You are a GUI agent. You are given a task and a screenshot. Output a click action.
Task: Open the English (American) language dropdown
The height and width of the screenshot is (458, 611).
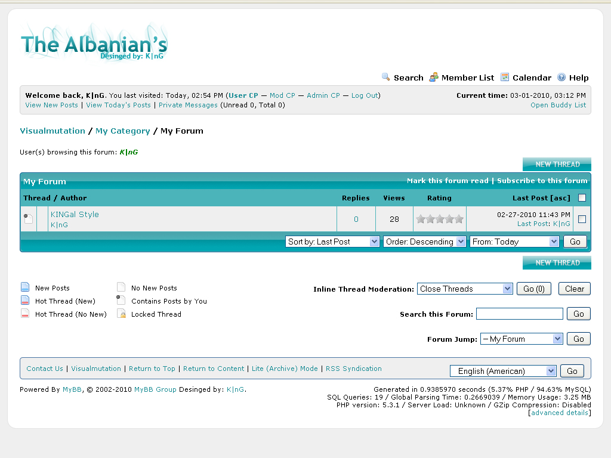(x=503, y=371)
